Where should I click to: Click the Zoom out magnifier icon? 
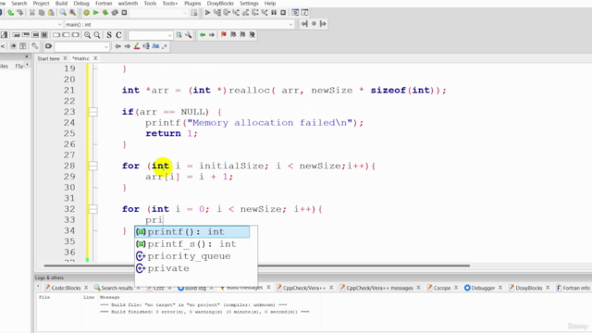click(x=97, y=35)
